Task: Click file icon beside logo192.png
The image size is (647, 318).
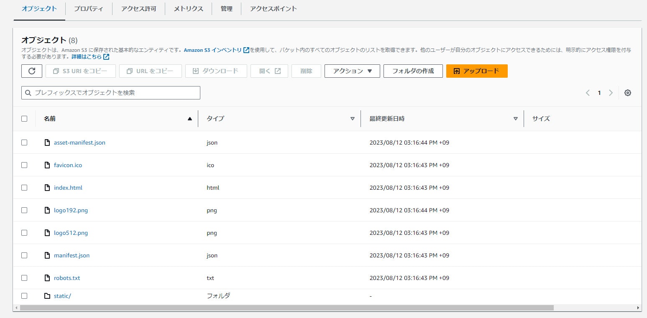Action: 47,210
